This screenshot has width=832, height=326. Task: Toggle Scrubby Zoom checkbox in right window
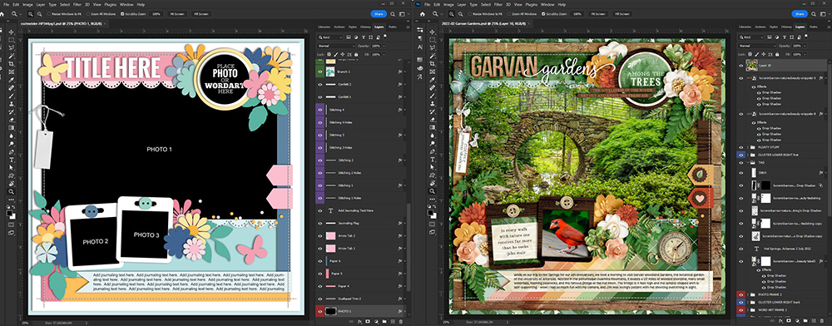[543, 14]
